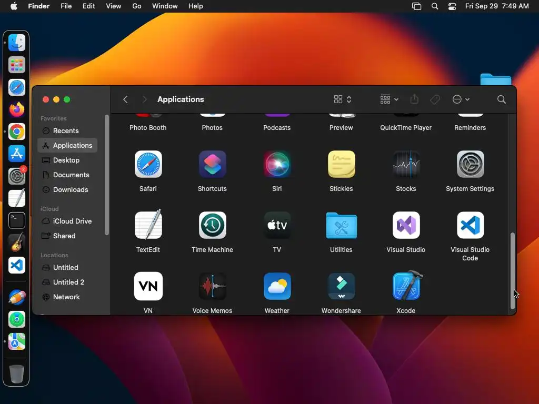539x404 pixels.
Task: Click the sidebar's vertical scrollbar
Action: click(107, 175)
